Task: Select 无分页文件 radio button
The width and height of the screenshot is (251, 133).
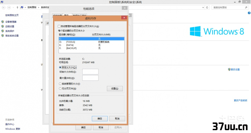Action: tap(60, 89)
